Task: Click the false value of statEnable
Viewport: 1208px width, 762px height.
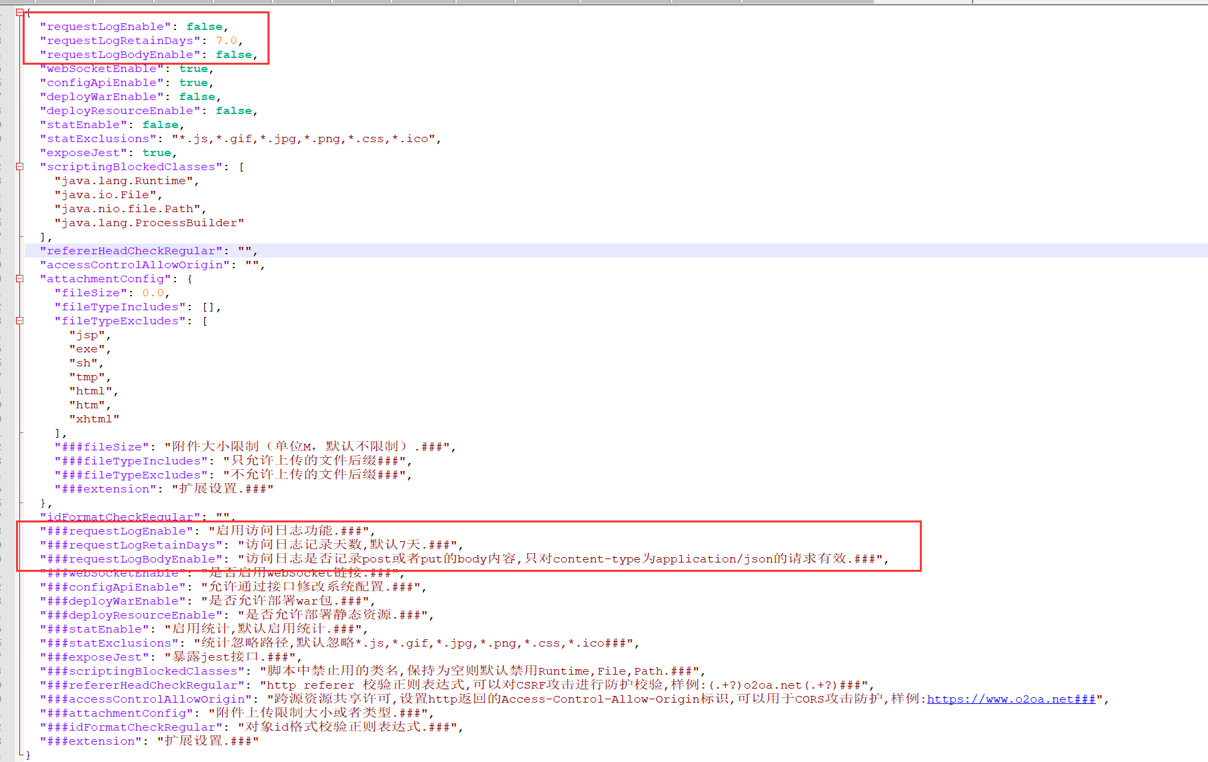Action: point(160,125)
